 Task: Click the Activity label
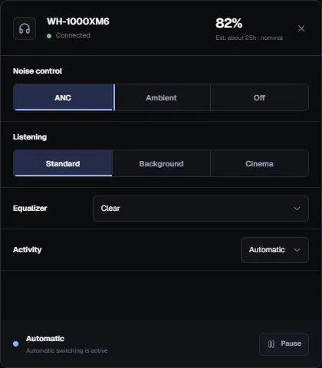pos(28,250)
